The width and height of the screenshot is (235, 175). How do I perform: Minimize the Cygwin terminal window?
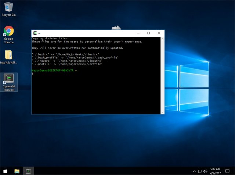coord(137,33)
